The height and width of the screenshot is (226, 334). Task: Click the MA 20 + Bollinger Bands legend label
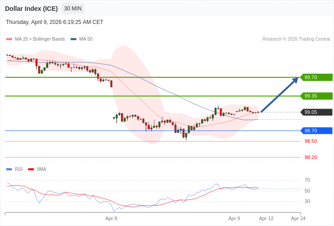point(40,39)
